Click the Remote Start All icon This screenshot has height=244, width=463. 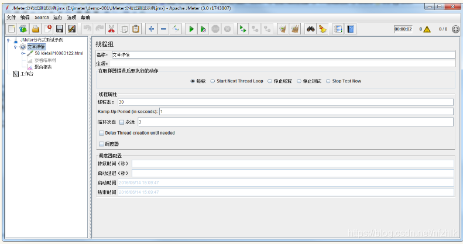point(243,29)
